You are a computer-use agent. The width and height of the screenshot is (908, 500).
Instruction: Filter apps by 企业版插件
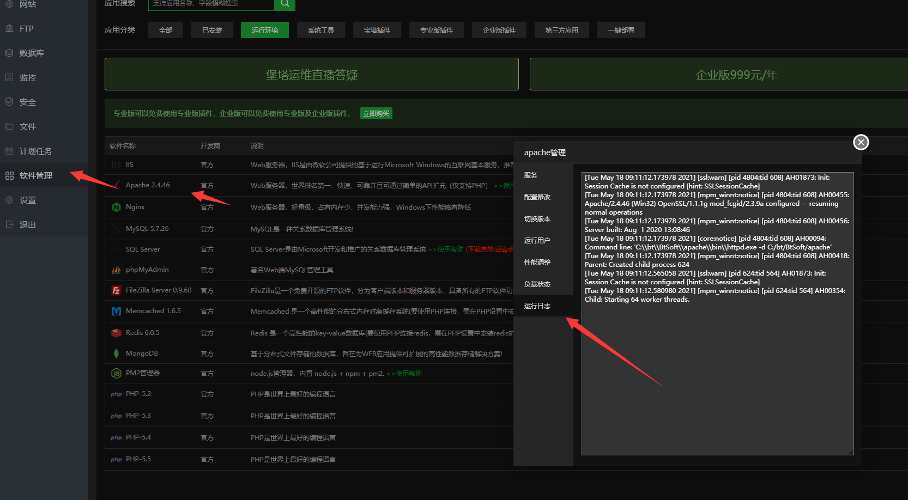pyautogui.click(x=499, y=30)
